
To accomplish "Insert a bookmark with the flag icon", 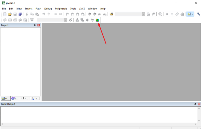I will 67,14.
